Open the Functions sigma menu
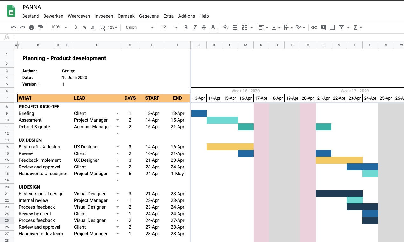This screenshot has height=242, width=404. coord(358,27)
